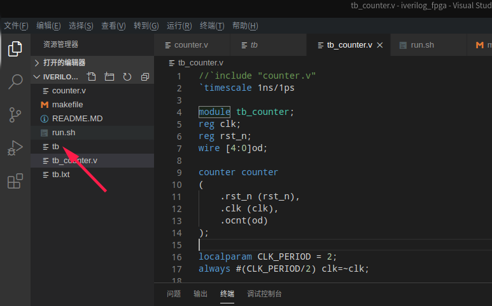Viewport: 492px width, 306px height.
Task: Open the 转到(G) menu
Action: pyautogui.click(x=146, y=25)
